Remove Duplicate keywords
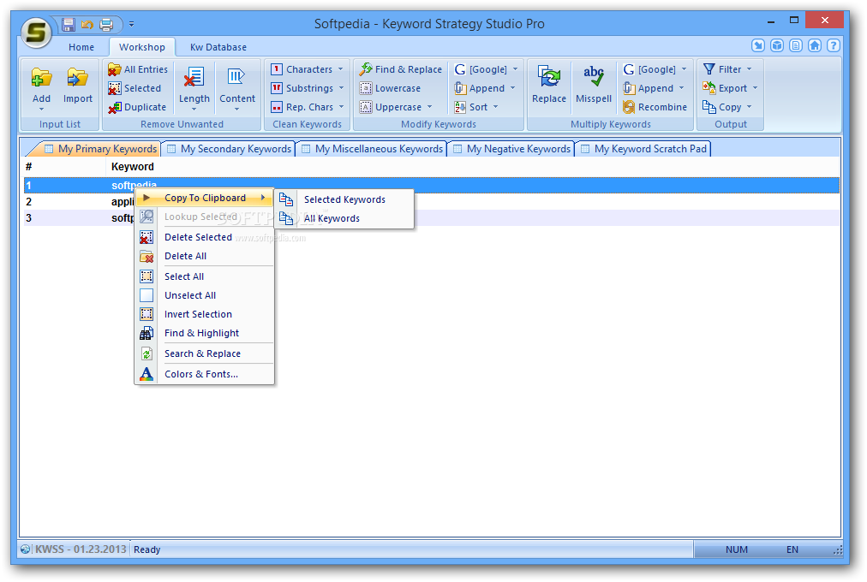This screenshot has width=867, height=582. pyautogui.click(x=137, y=107)
